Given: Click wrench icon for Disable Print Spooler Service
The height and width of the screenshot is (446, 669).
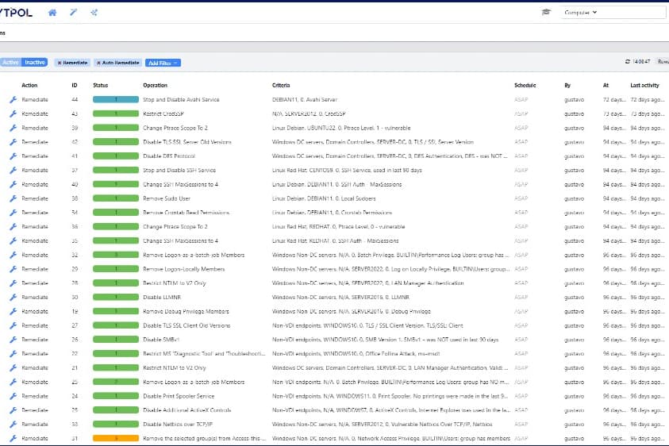Looking at the screenshot, I should point(13,396).
